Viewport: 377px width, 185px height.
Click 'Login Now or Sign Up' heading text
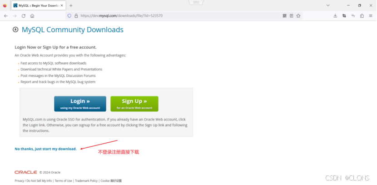(x=55, y=47)
